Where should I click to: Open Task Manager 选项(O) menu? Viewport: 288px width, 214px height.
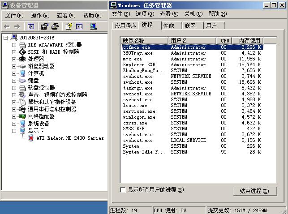pyautogui.click(x=145, y=14)
